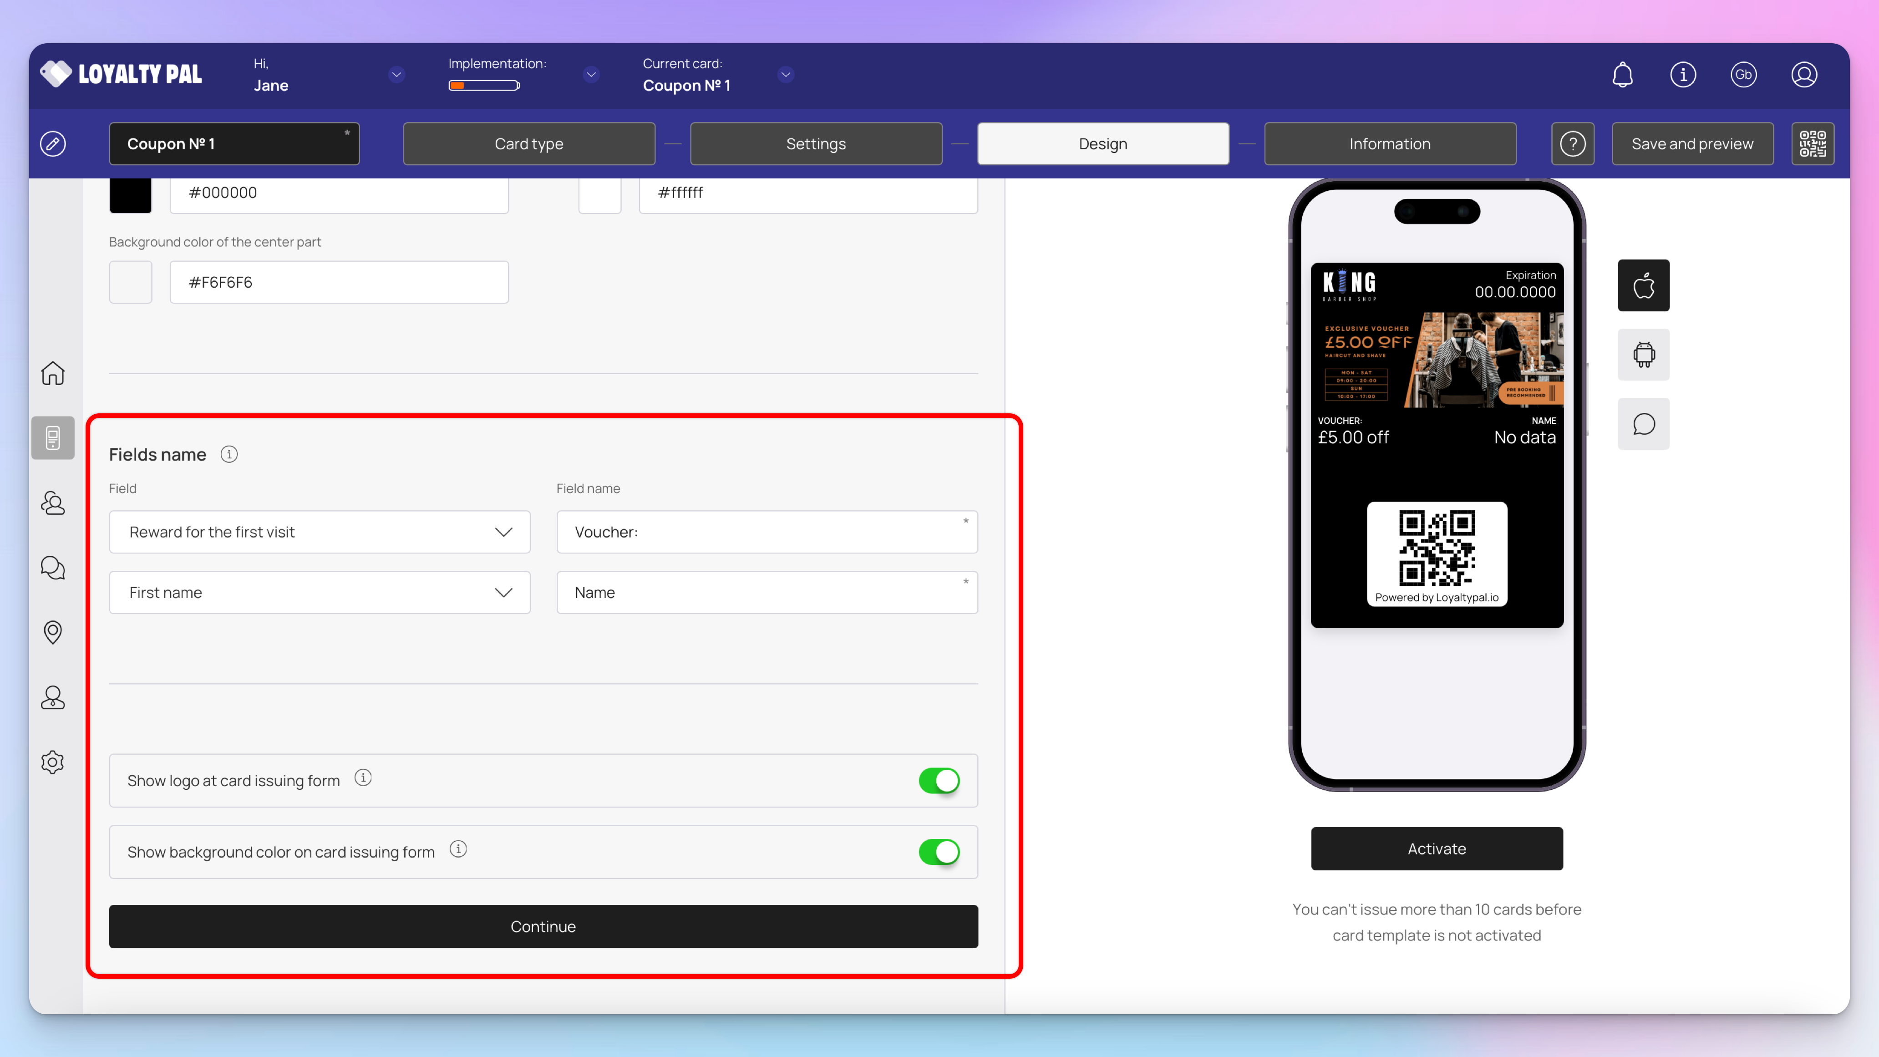Switch to the Card type tab
The image size is (1879, 1057).
click(x=529, y=144)
